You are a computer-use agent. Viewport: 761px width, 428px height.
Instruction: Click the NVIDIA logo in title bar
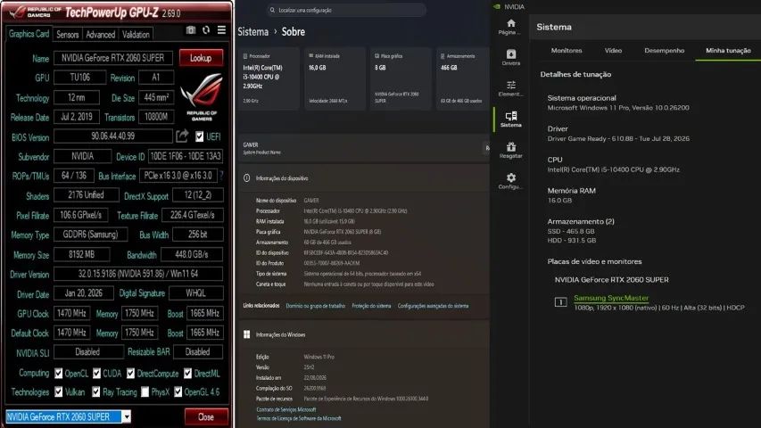[x=497, y=7]
